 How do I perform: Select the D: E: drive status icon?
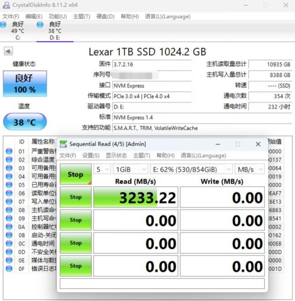coord(40,25)
